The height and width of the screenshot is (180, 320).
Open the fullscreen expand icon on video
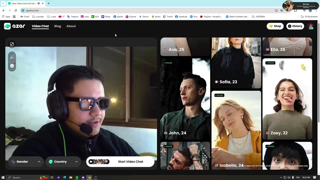coord(12,44)
